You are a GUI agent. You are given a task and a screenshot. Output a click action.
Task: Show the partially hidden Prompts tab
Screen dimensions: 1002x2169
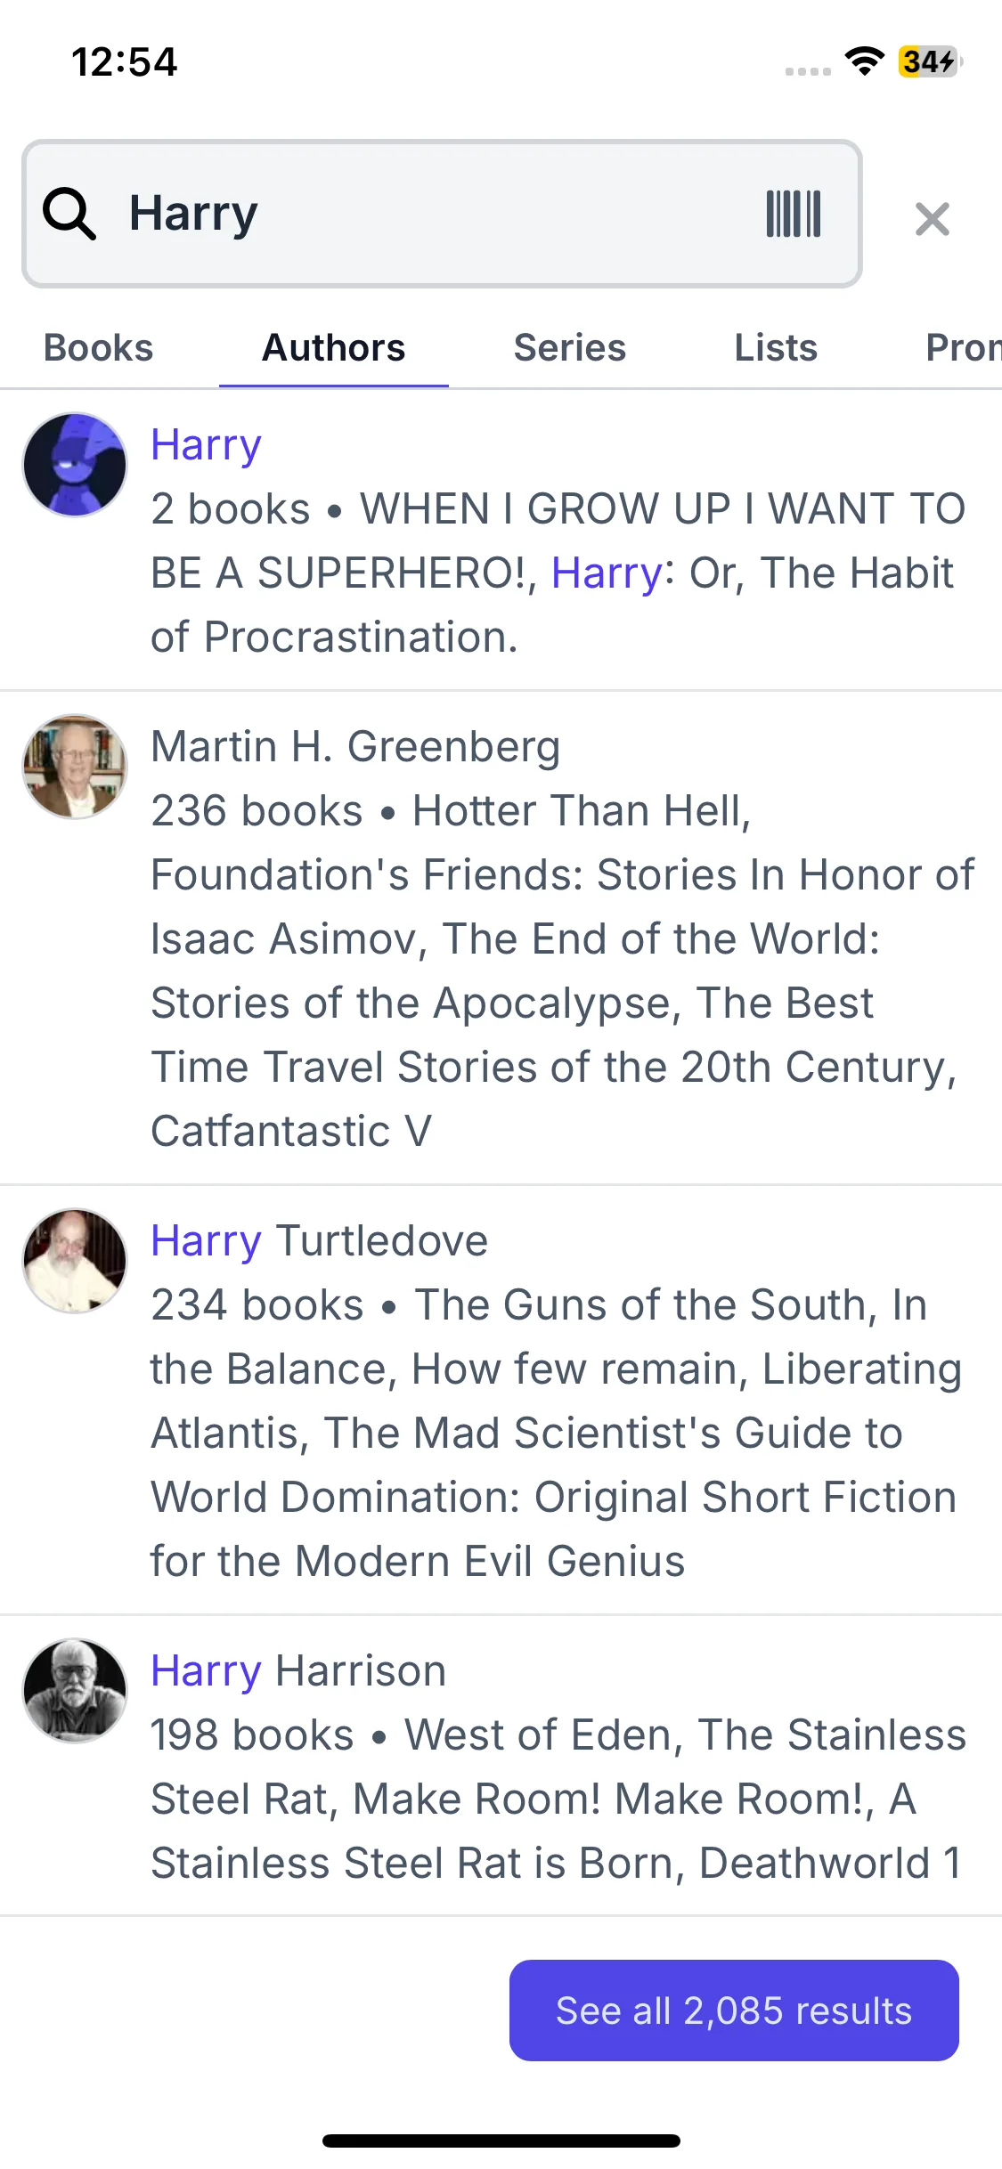(x=962, y=348)
